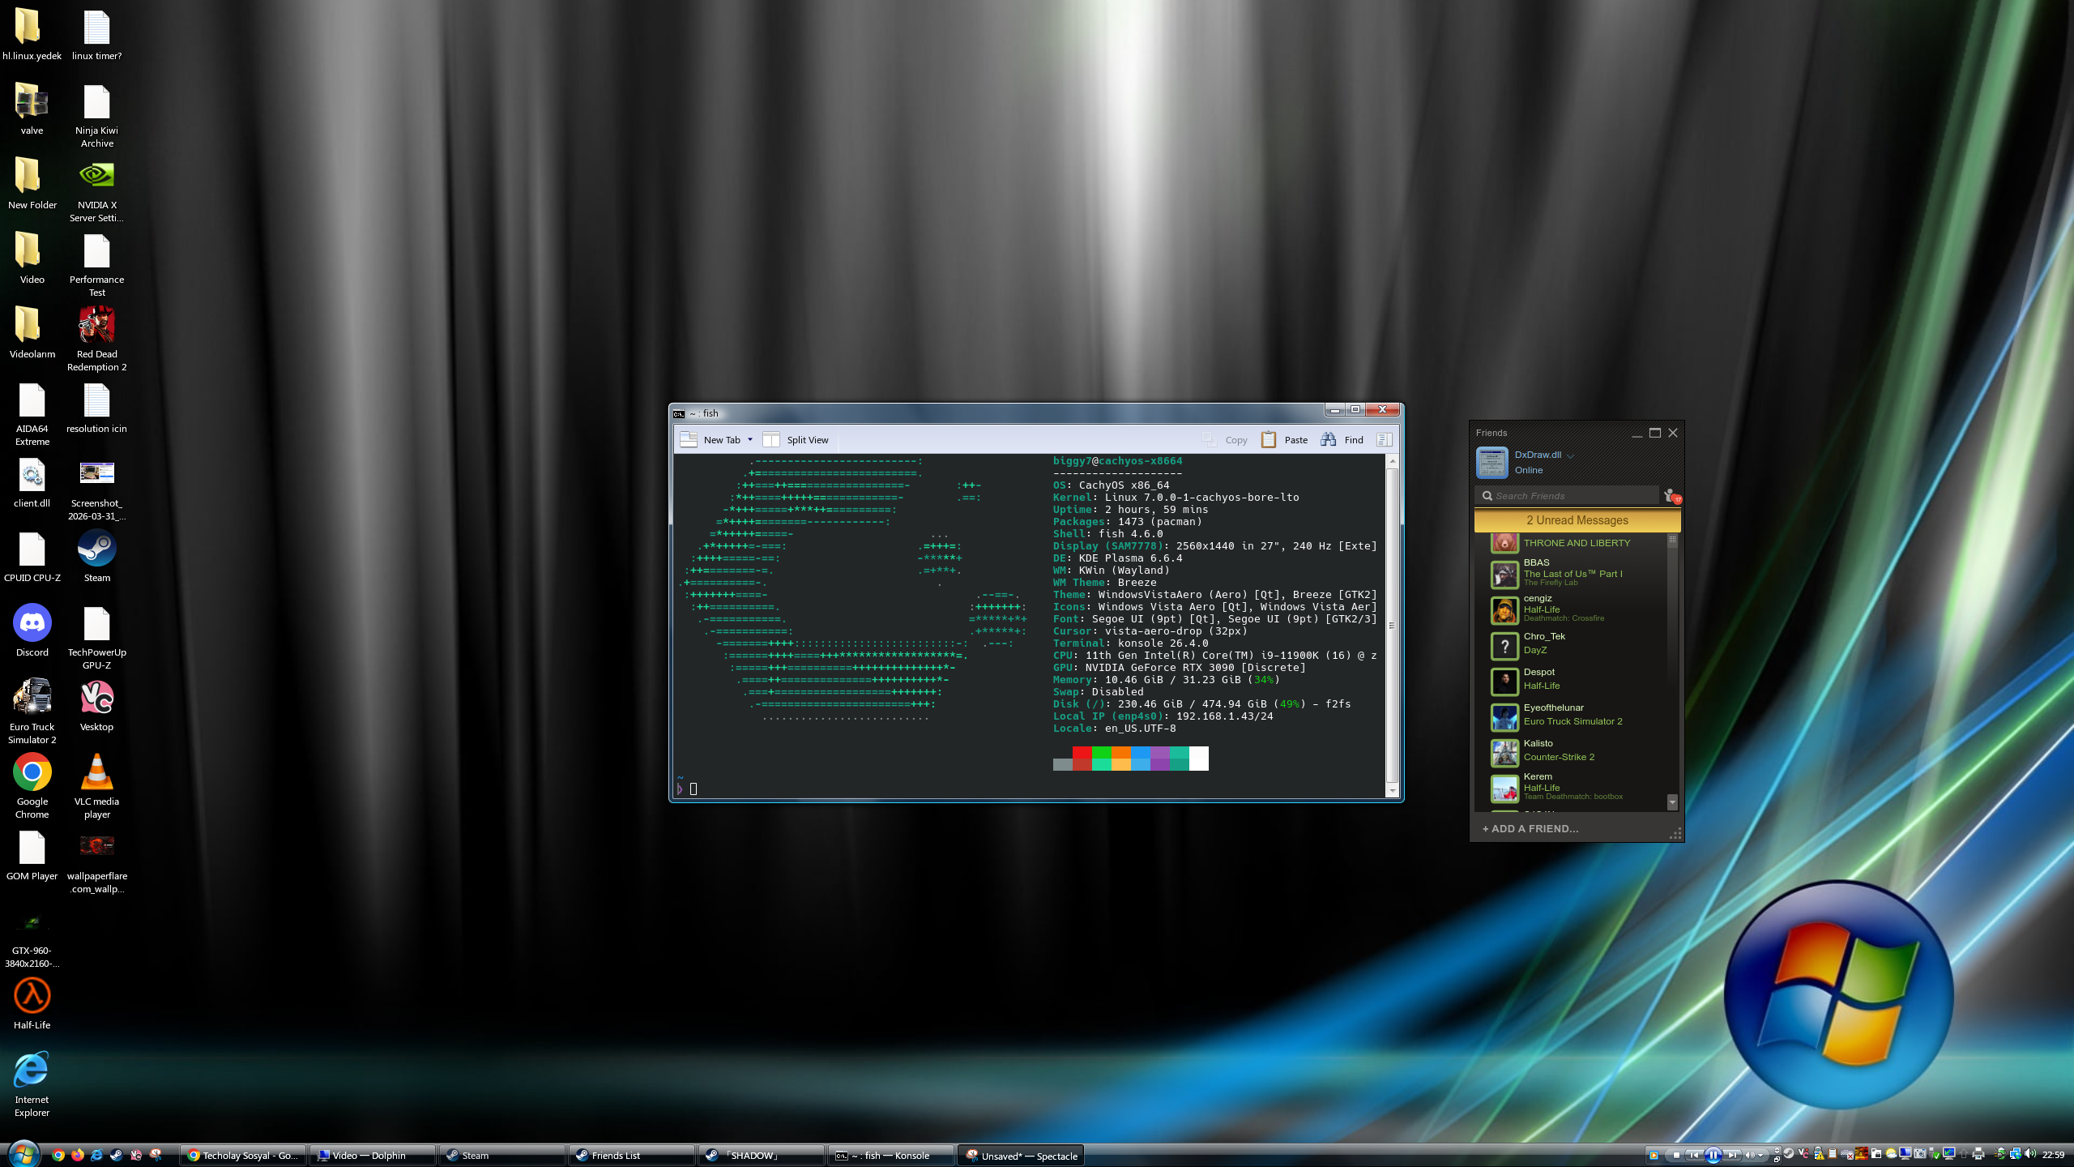Select the VLC media player desktop icon
This screenshot has height=1167, width=2074.
pos(96,786)
